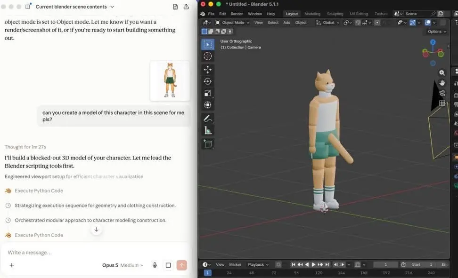
Task: Click the use preview range clock icon
Action: tap(403, 264)
